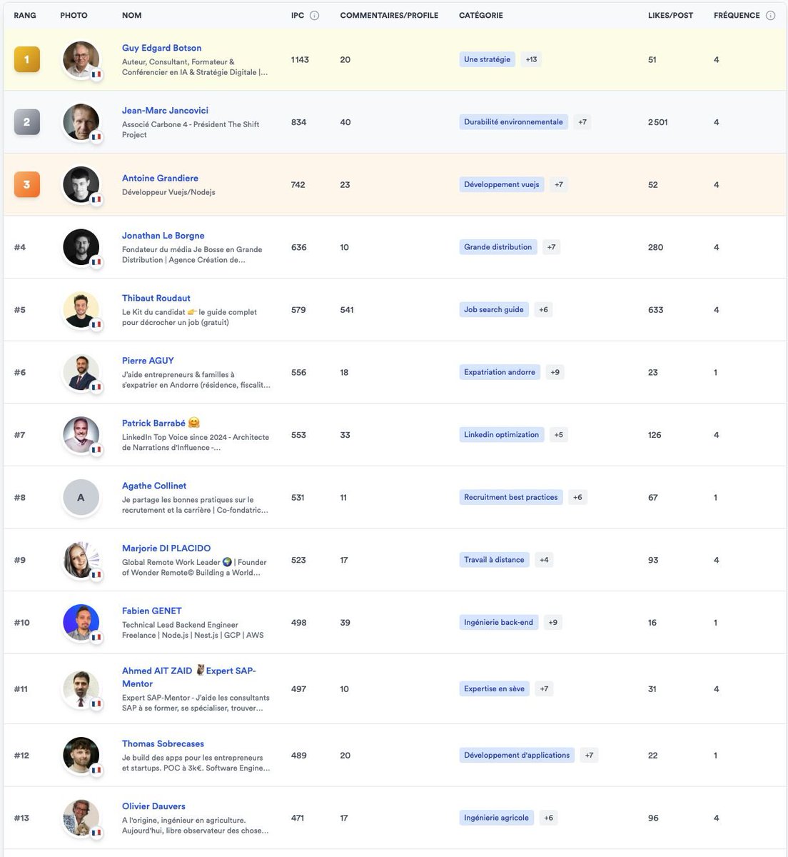Expand +7 categories next to Expertise en sève

545,689
